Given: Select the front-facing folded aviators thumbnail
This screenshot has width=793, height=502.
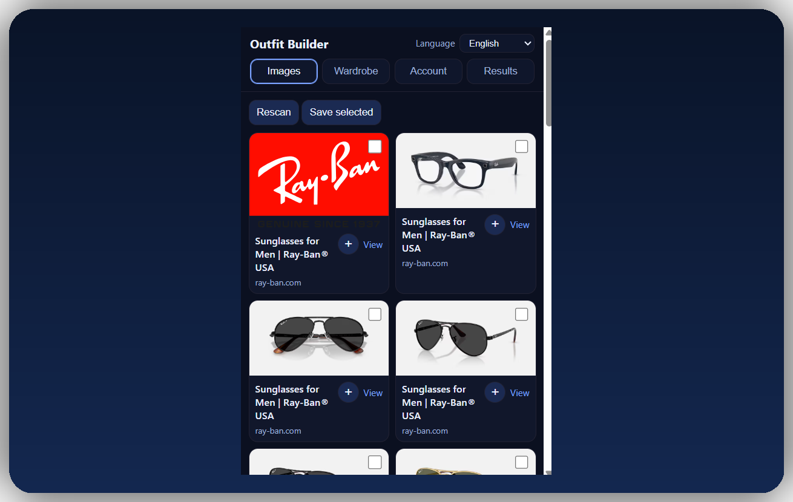Looking at the screenshot, I should coord(319,339).
